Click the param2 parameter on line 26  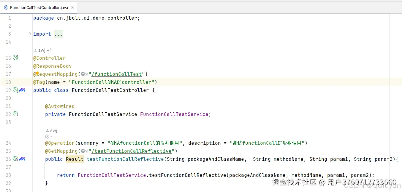point(384,159)
